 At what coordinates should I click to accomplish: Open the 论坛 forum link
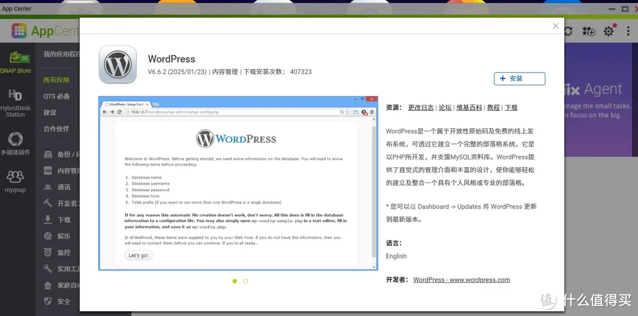pyautogui.click(x=445, y=107)
